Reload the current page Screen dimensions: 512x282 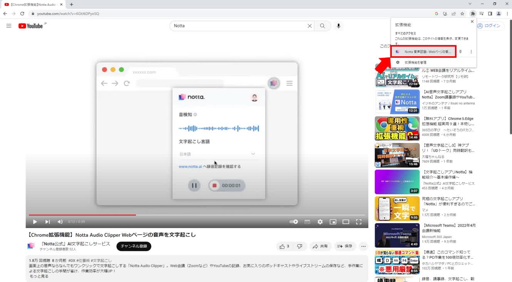[x=22, y=13]
